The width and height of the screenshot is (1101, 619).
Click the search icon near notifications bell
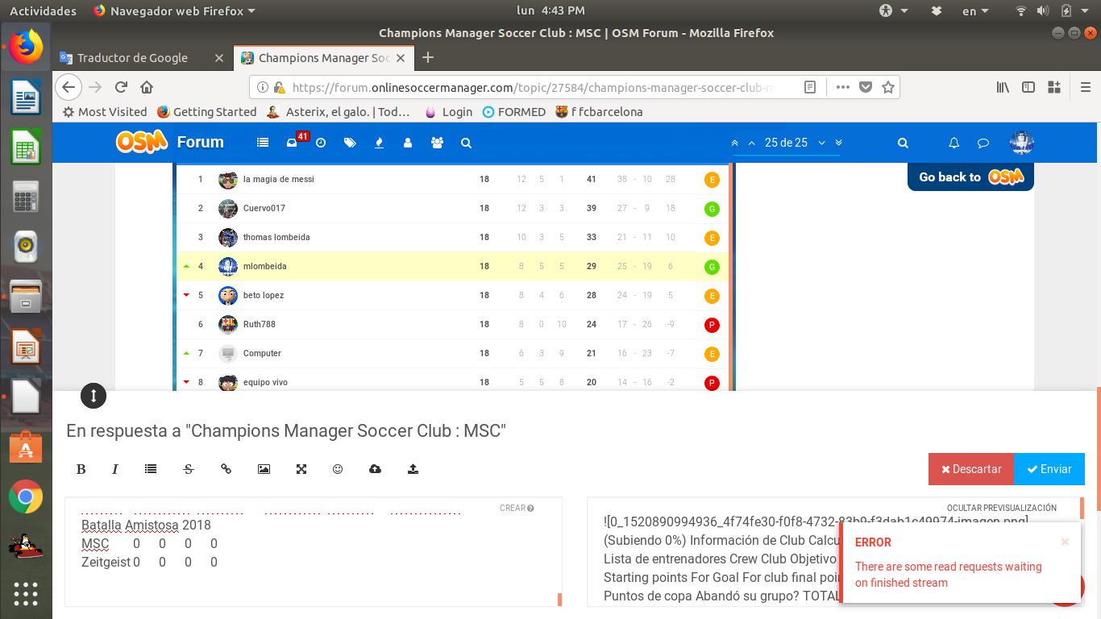pyautogui.click(x=903, y=143)
